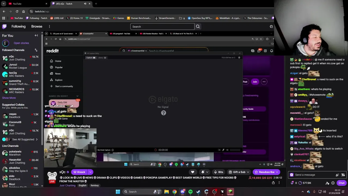Launch Spotify from the taskbar
This screenshot has width=348, height=196.
click(190, 192)
